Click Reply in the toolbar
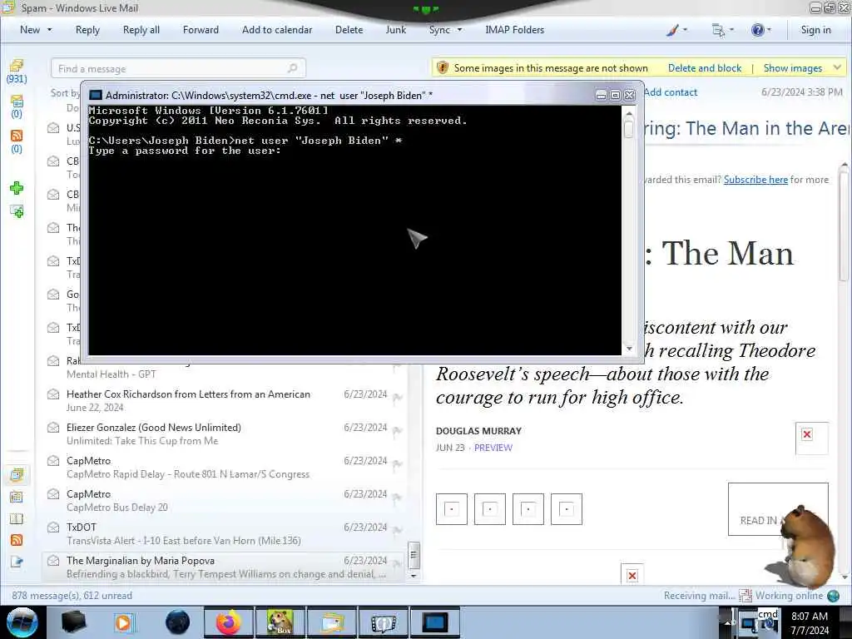This screenshot has width=852, height=639. point(87,30)
